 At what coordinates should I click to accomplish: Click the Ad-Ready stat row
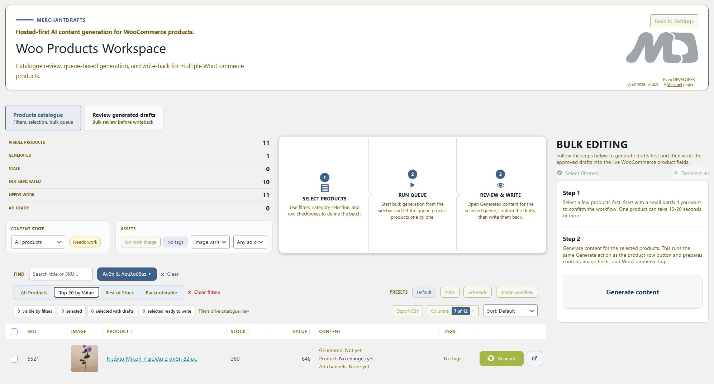pos(139,208)
